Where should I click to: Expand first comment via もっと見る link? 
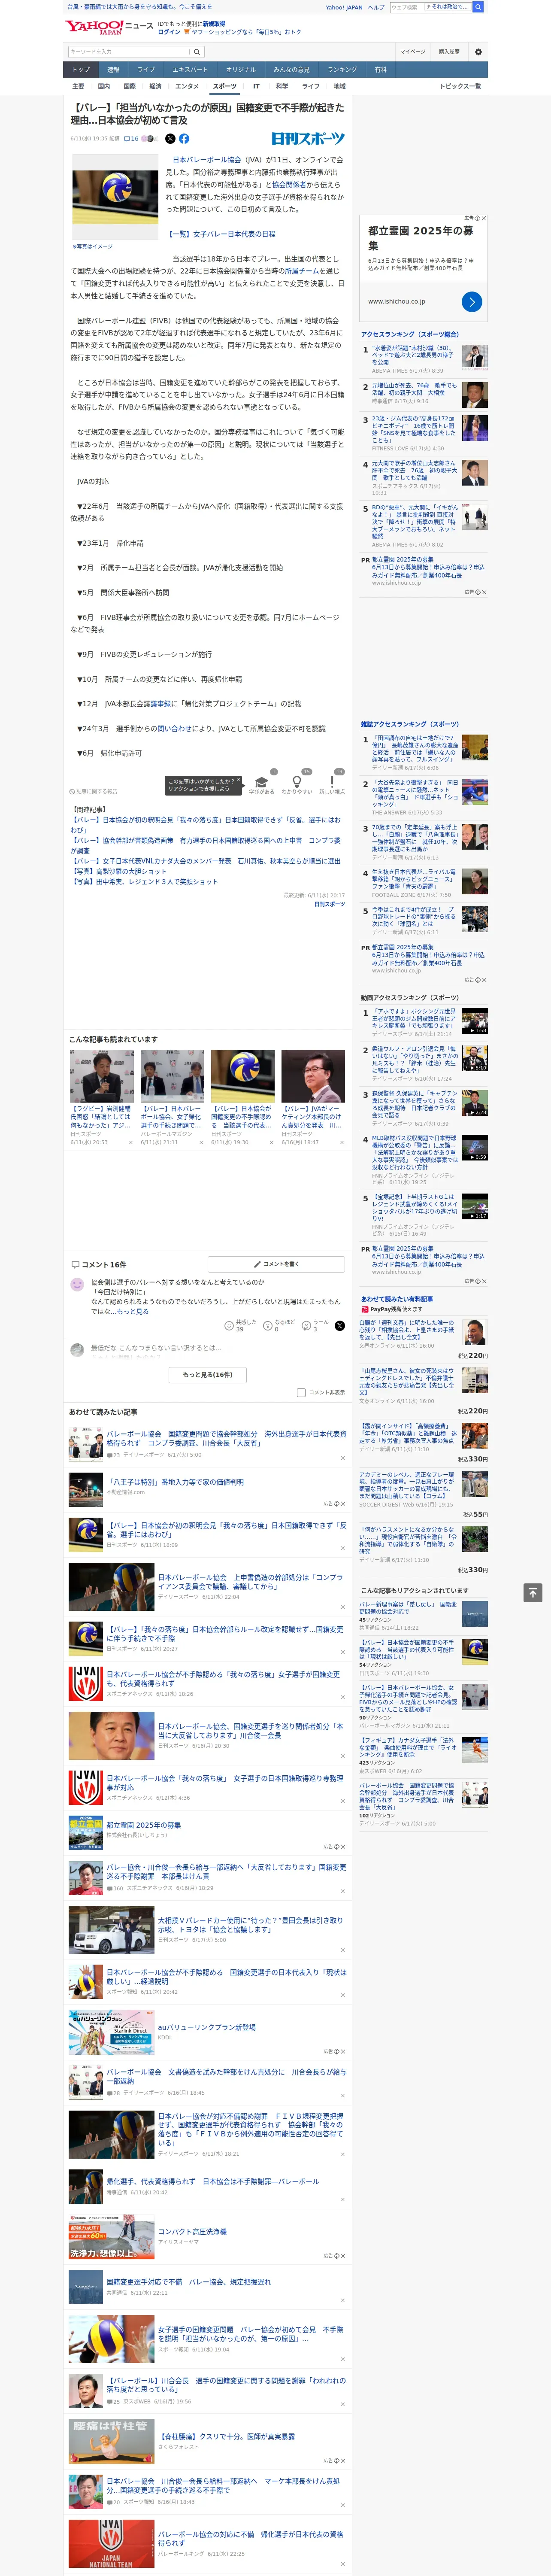pos(134,1311)
